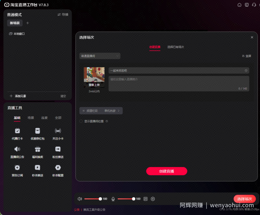Open the 秒杀配置 tool
Image resolution: width=260 pixels, height=215 pixels.
58,171
